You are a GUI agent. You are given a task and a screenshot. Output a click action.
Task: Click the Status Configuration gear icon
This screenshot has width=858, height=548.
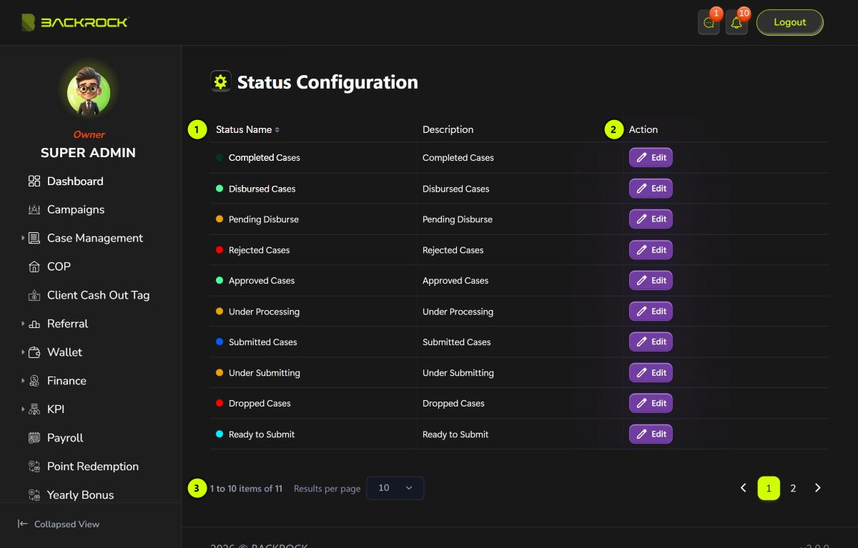[220, 81]
